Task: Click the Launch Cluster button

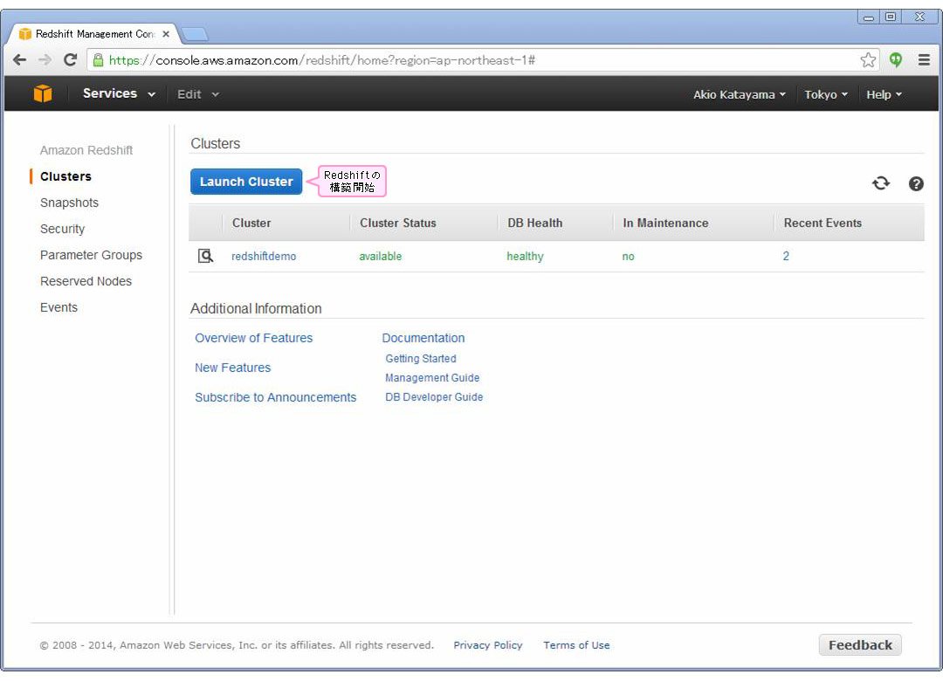Action: (246, 182)
